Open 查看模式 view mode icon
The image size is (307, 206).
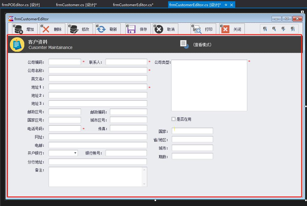click(184, 44)
